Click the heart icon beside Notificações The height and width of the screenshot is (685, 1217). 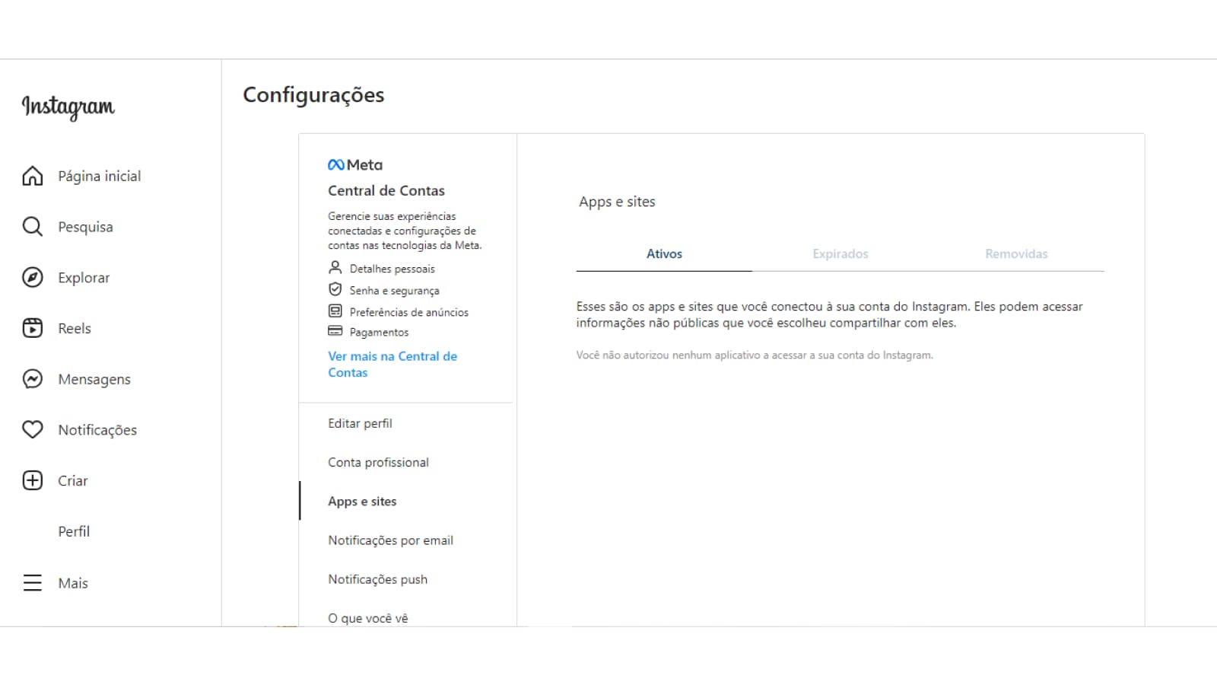(x=33, y=430)
